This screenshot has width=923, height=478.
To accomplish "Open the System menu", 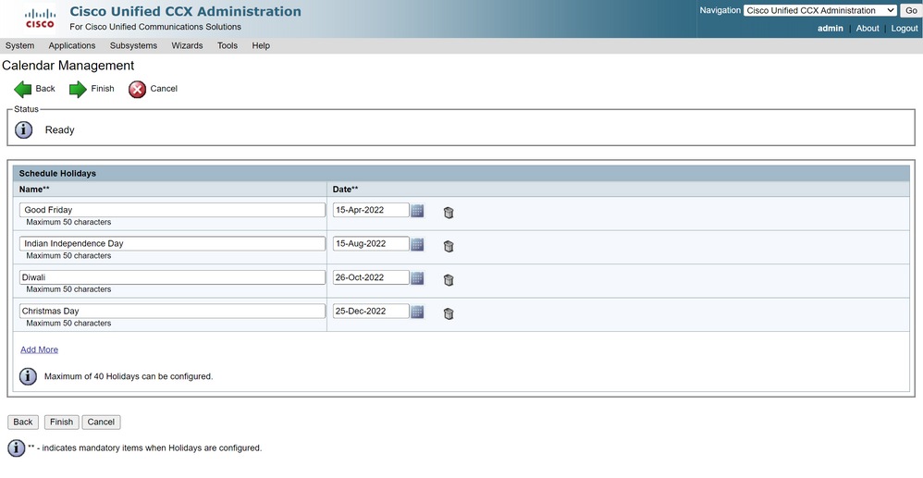I will (19, 46).
